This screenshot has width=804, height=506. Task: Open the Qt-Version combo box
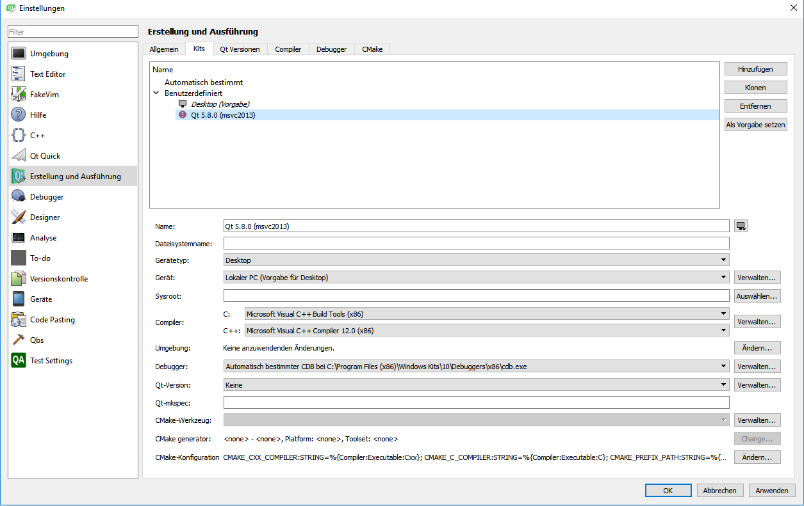[x=476, y=385]
